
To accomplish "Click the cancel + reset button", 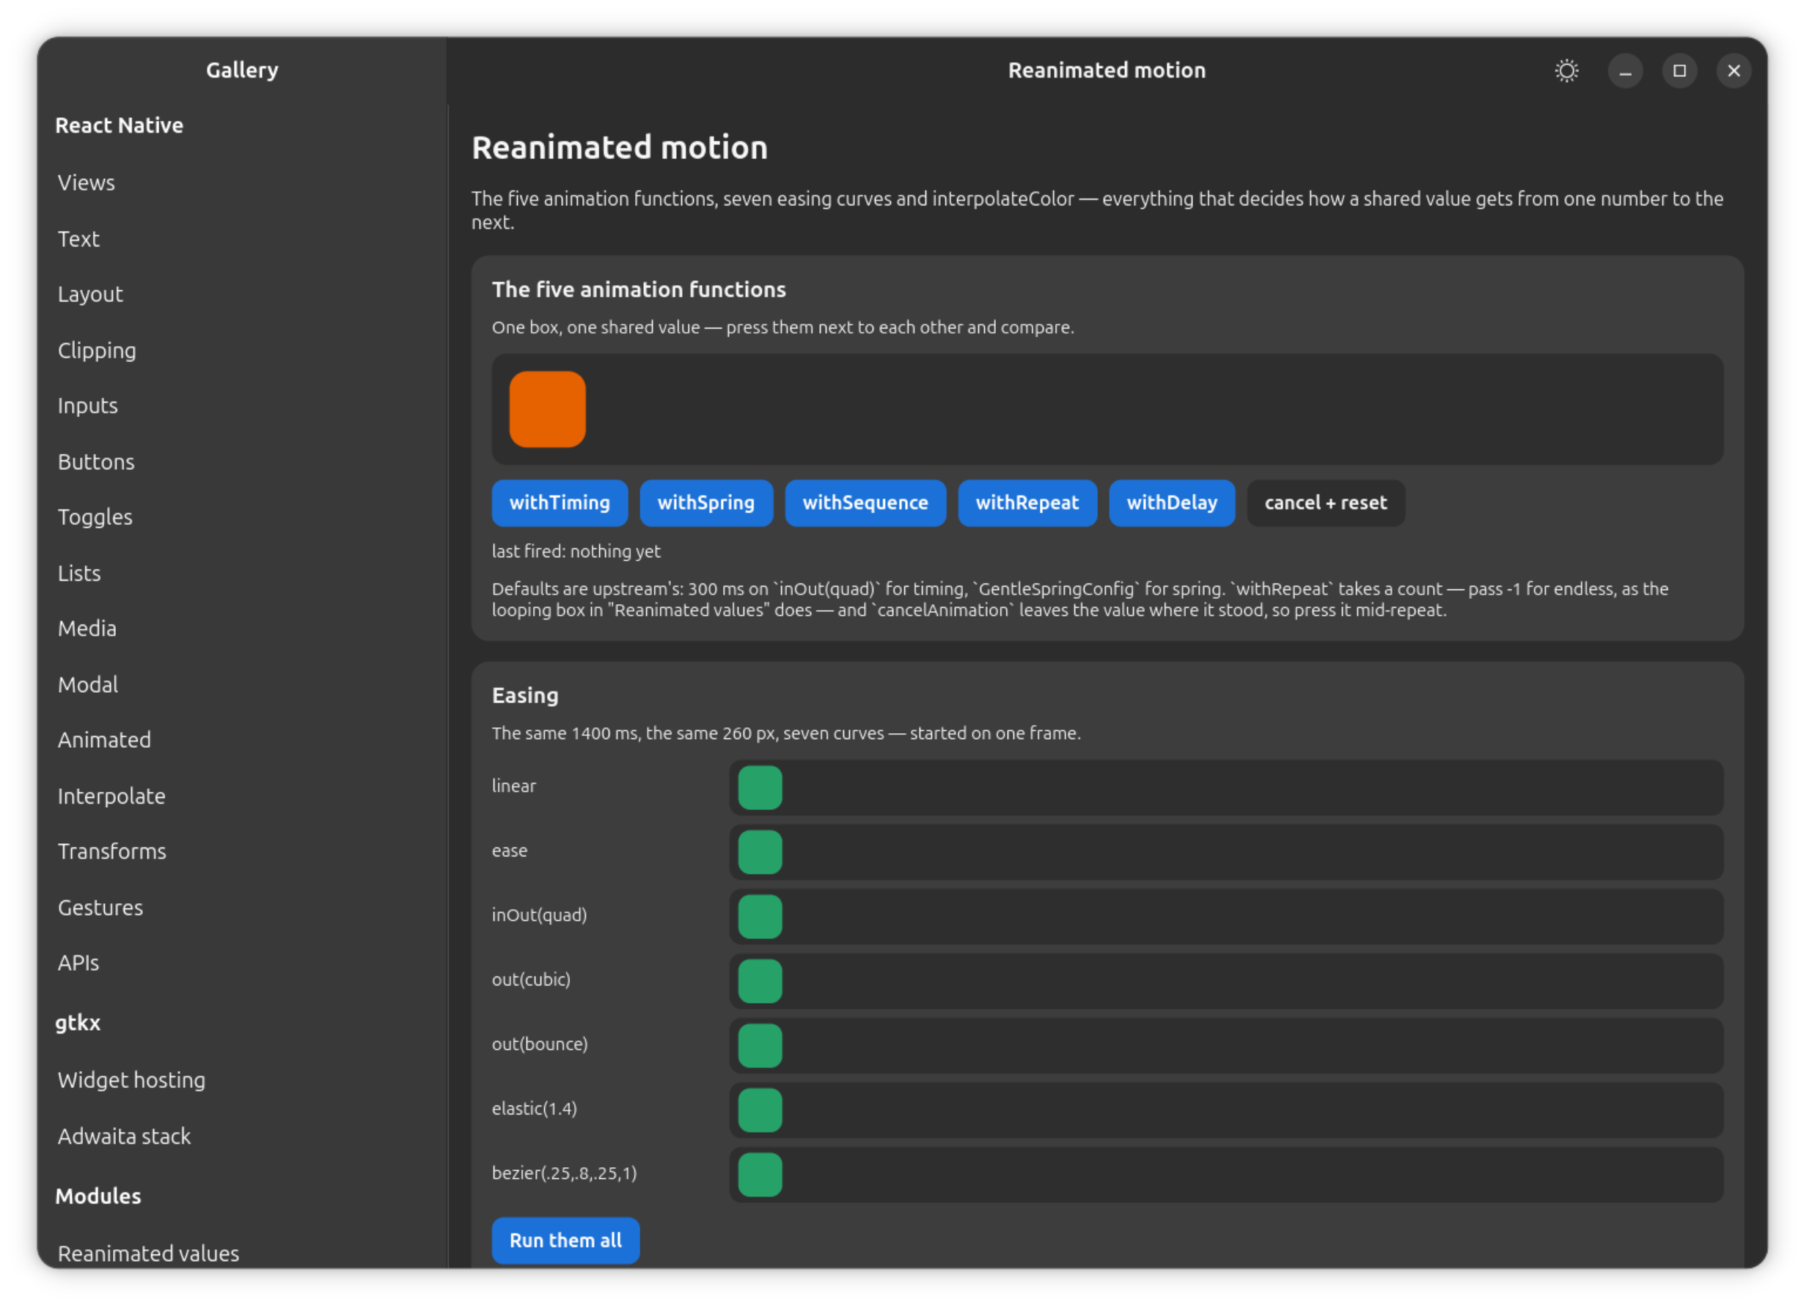I will 1325,503.
